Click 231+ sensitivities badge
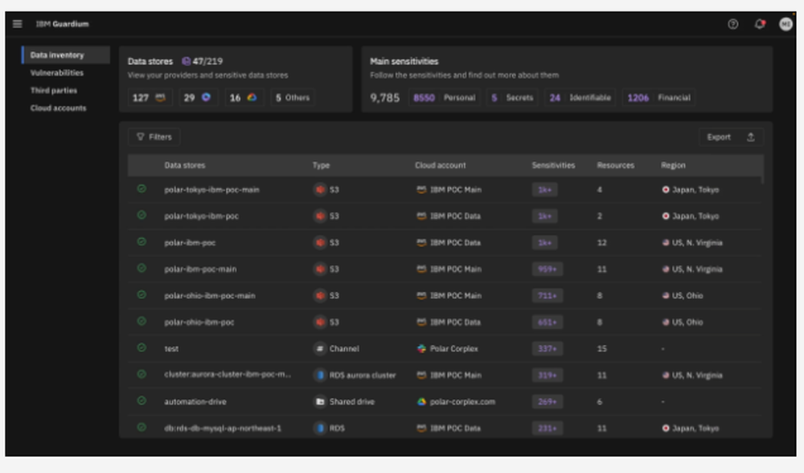Viewport: 804px width, 473px height. tap(547, 429)
